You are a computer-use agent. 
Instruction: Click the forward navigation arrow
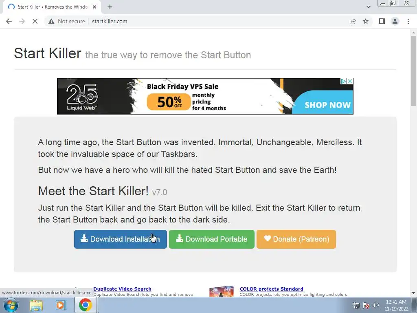(x=22, y=21)
